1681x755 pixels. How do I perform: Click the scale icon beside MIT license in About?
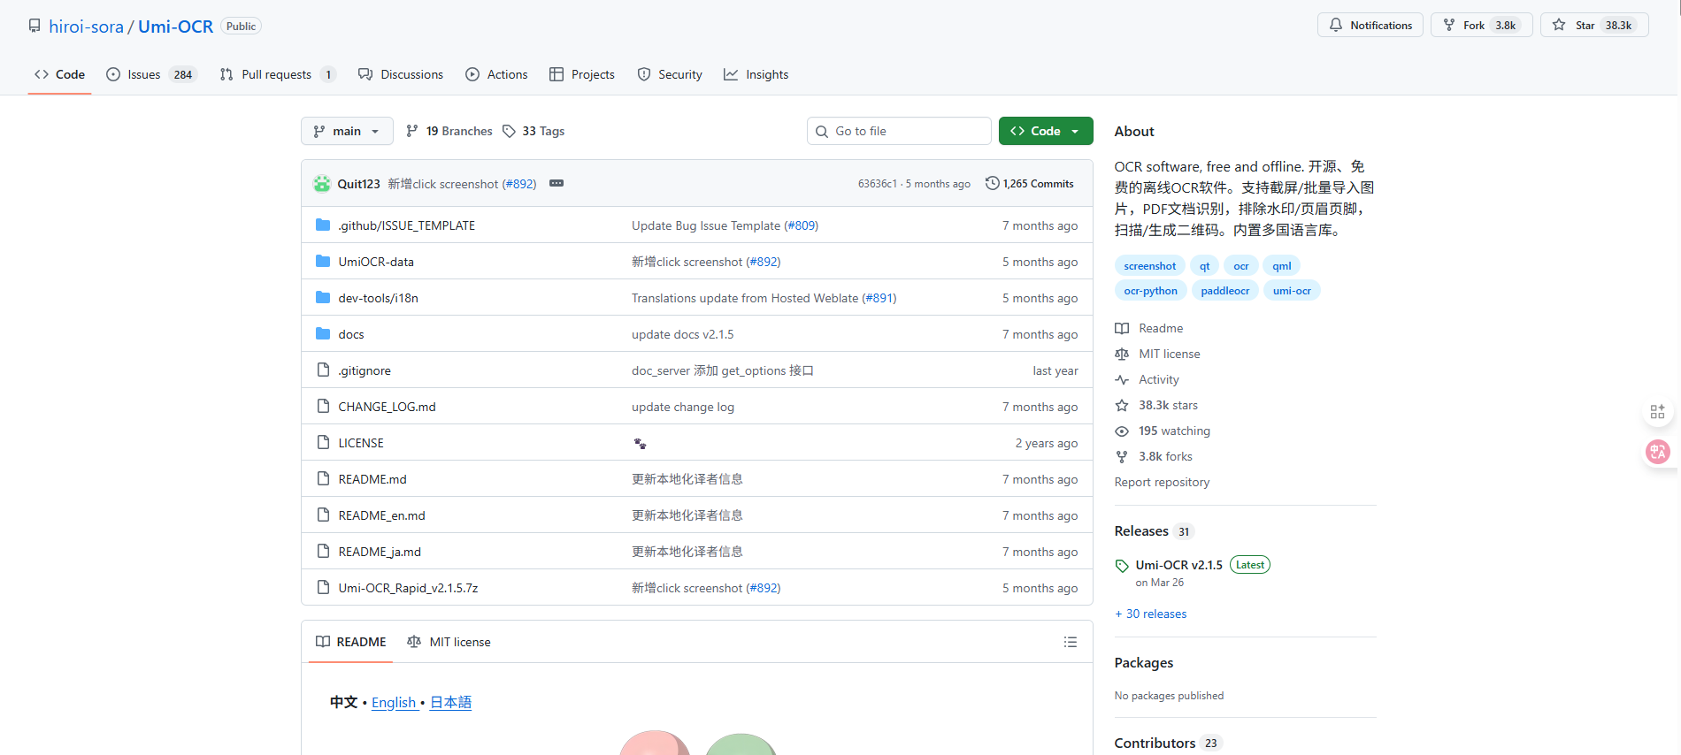pos(1122,354)
